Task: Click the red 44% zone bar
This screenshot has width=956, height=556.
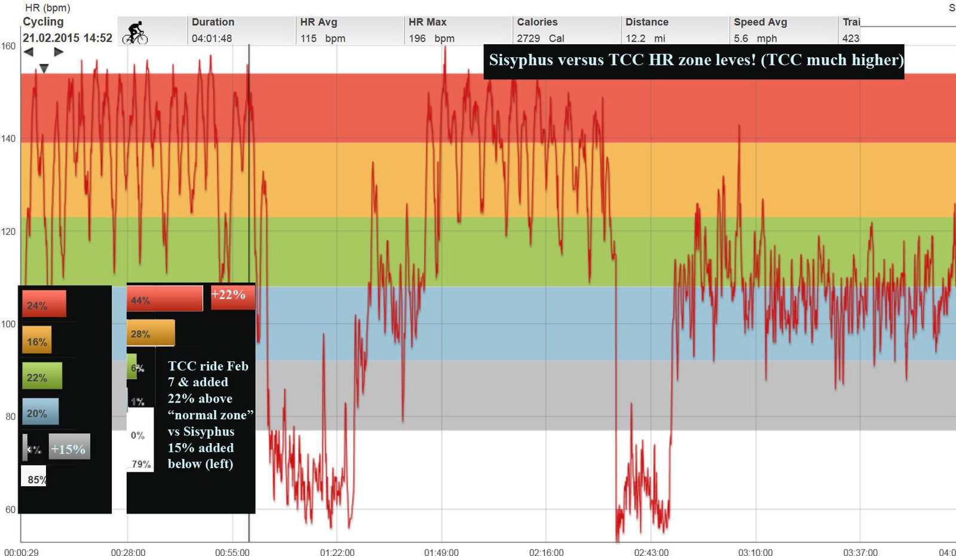Action: coord(165,299)
